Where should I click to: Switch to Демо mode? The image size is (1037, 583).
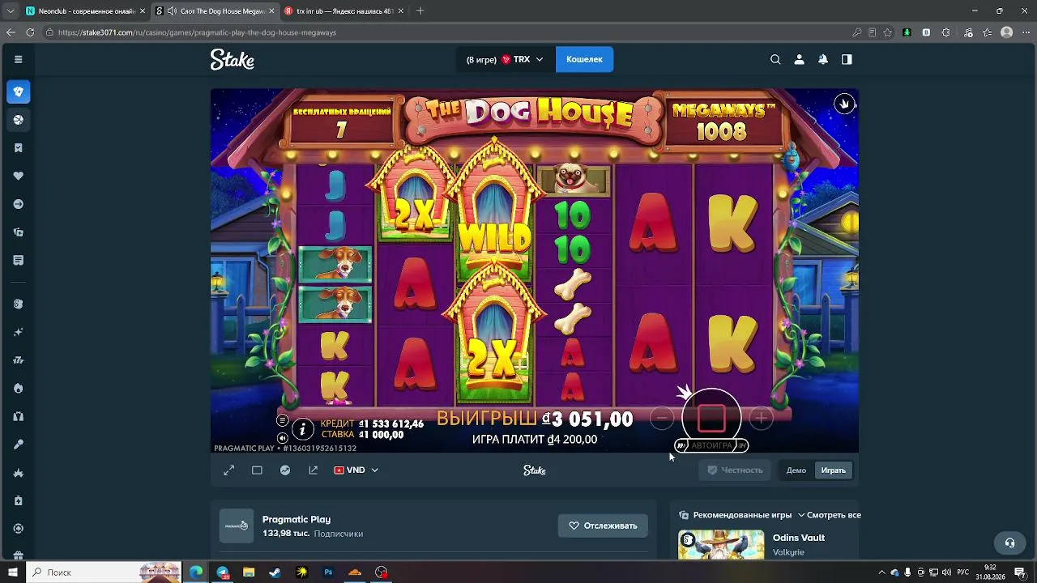pos(796,470)
